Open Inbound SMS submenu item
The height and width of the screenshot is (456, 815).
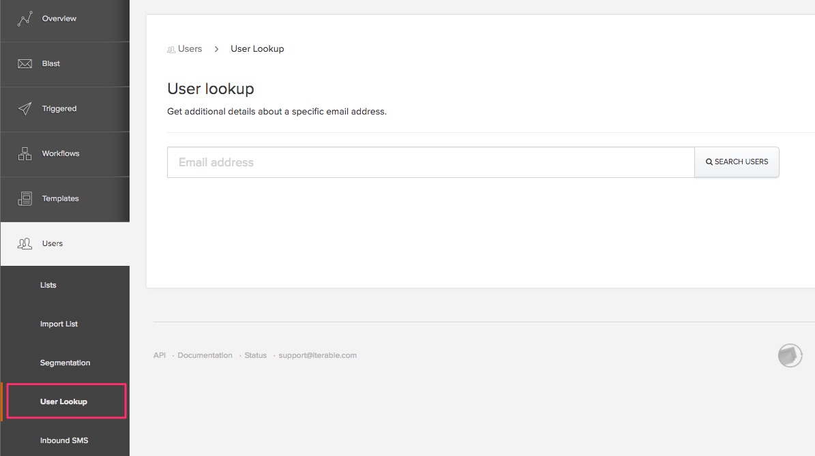[x=65, y=440]
